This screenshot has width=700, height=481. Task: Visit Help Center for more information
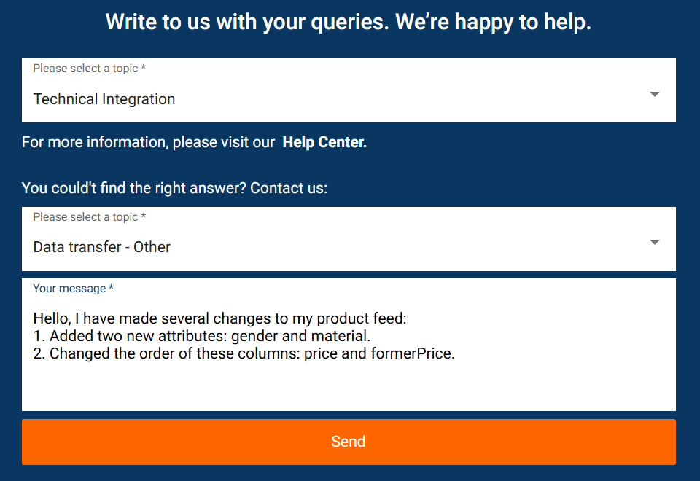coord(324,142)
